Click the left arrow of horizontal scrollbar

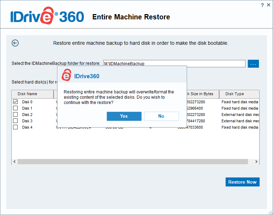pos(14,161)
